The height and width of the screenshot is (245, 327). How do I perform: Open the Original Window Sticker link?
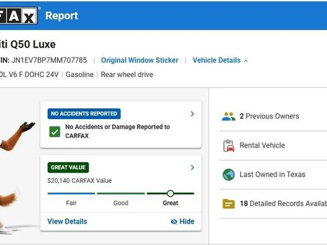(139, 60)
